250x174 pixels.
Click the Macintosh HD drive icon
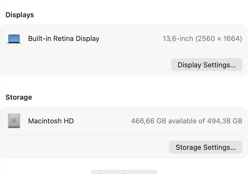tap(14, 121)
